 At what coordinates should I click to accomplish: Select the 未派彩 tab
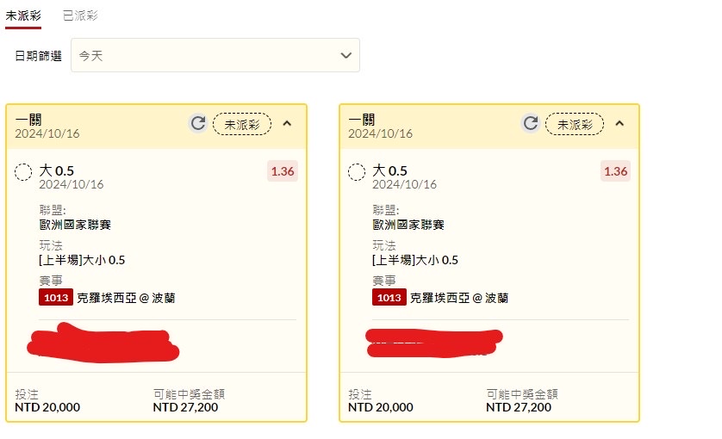tap(23, 15)
